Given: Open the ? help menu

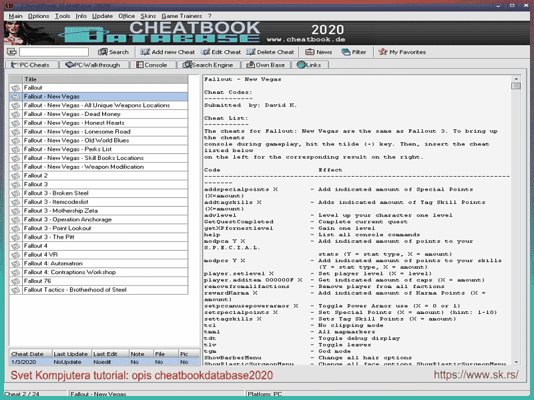Looking at the screenshot, I should pyautogui.click(x=210, y=16).
